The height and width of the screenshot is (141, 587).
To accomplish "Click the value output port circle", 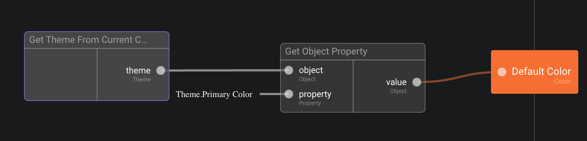I will pyautogui.click(x=417, y=82).
